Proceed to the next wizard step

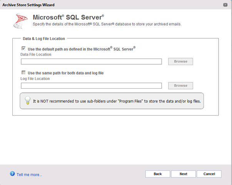(x=183, y=174)
